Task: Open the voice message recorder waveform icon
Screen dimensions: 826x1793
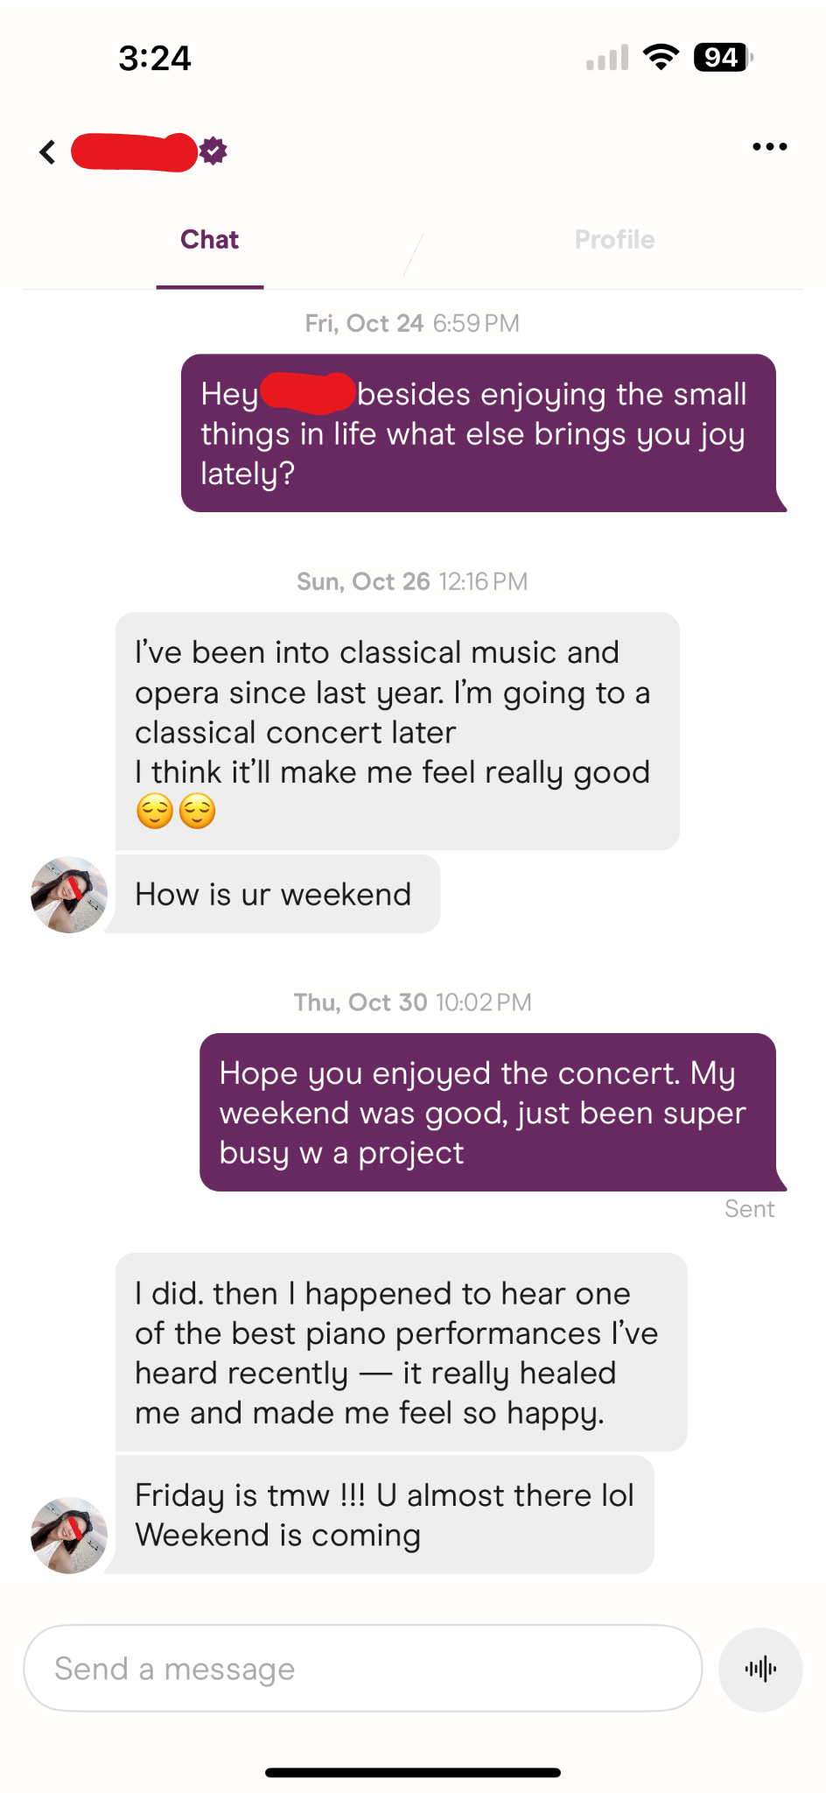Action: pyautogui.click(x=759, y=1669)
